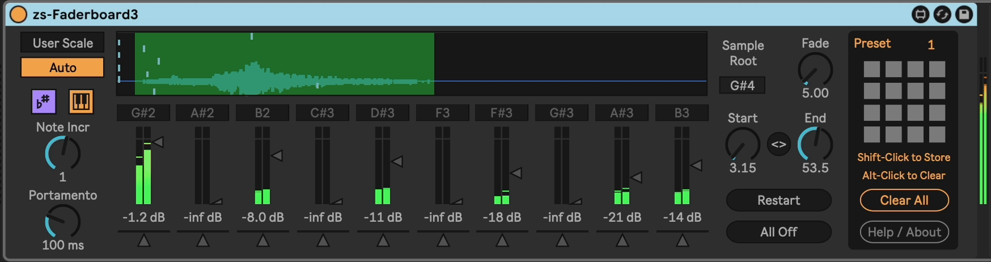Click the triangle below the G#2 fader

pos(143,241)
